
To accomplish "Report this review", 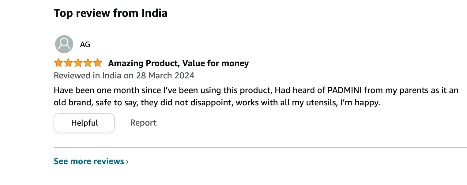I will [143, 123].
